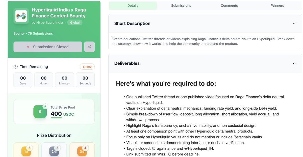Click the '79 Submissions' text
Screen dimensions: 303x157
40,33
